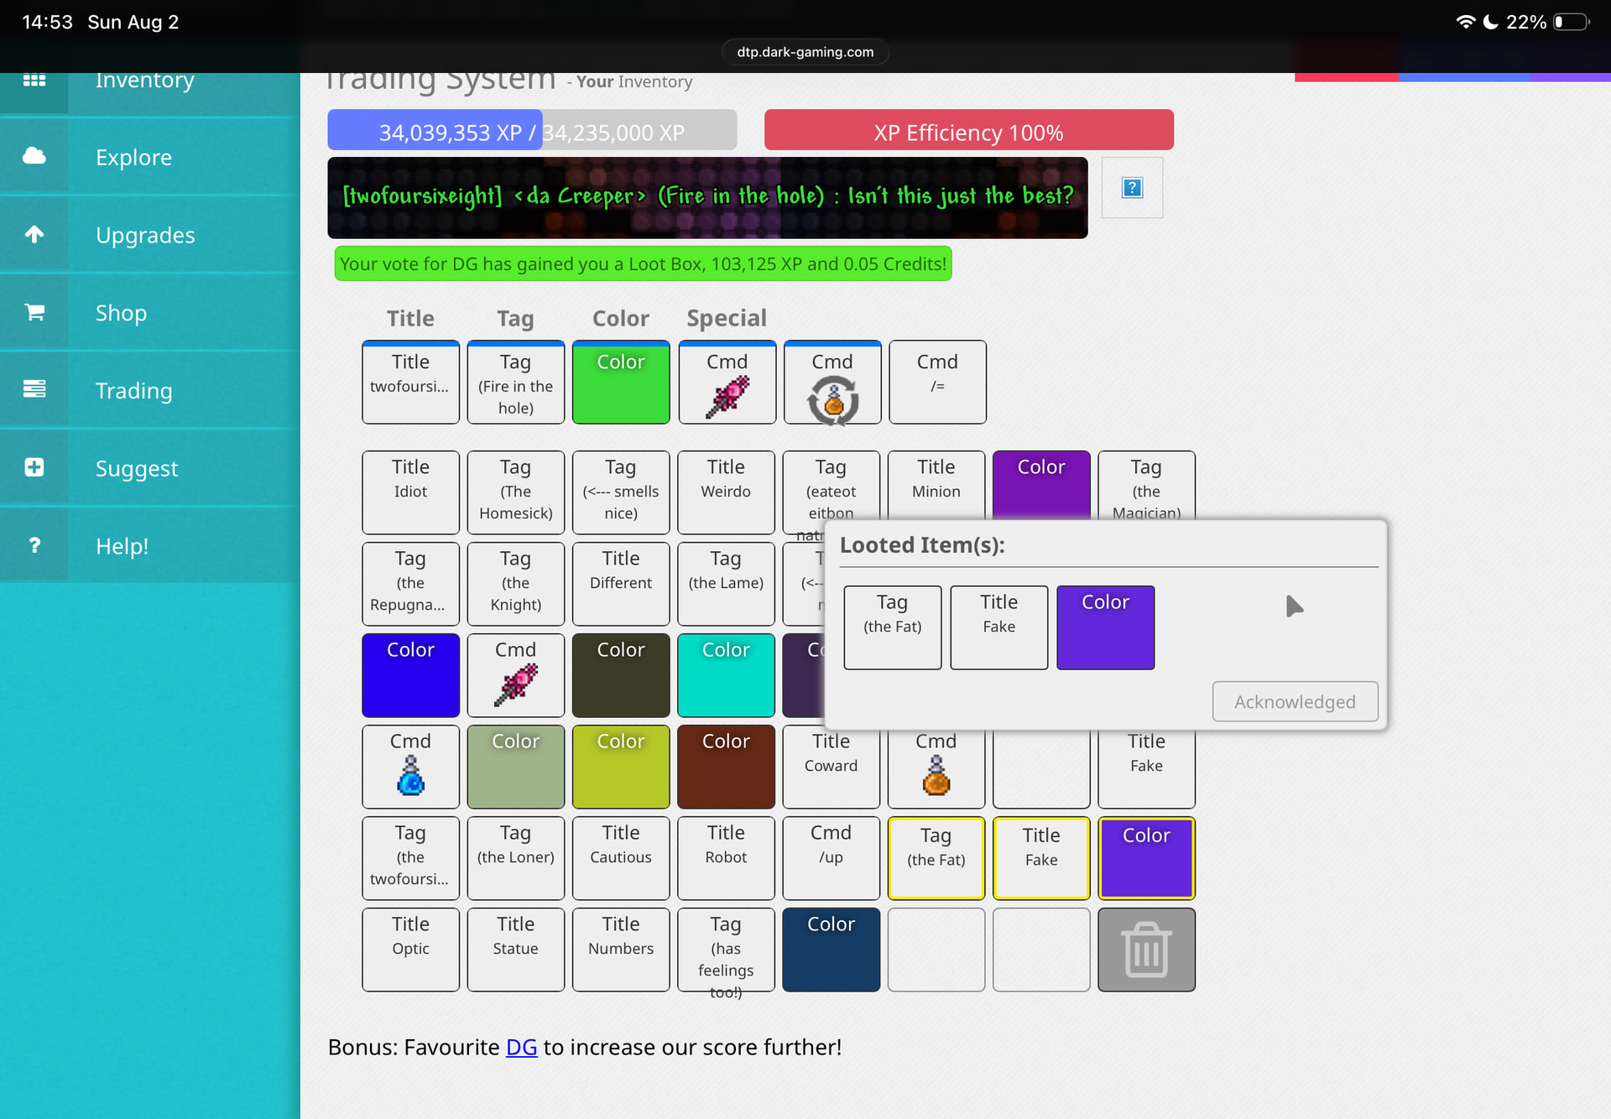Click the Suggest plus icon
This screenshot has width=1611, height=1119.
click(34, 468)
